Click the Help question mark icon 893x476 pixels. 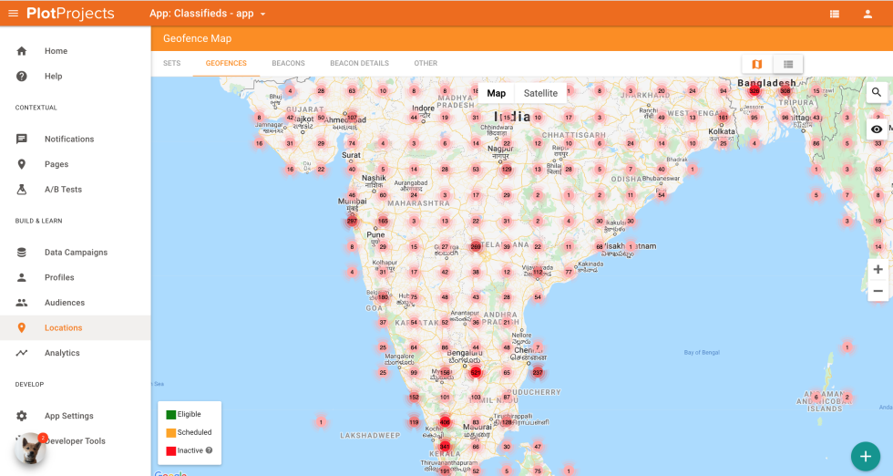click(22, 76)
